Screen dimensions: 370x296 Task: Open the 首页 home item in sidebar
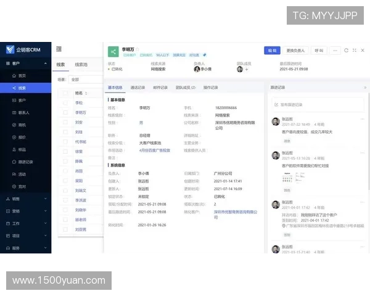pyautogui.click(x=22, y=76)
